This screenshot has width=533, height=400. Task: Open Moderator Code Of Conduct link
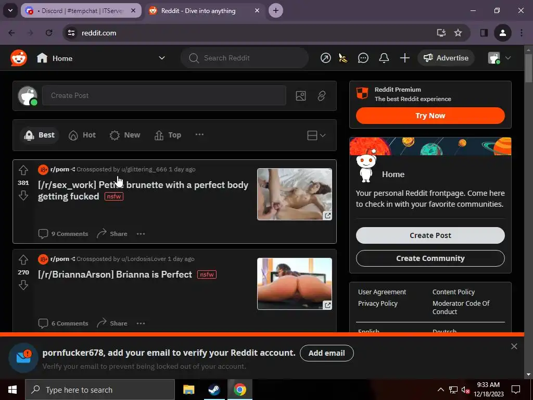click(461, 307)
